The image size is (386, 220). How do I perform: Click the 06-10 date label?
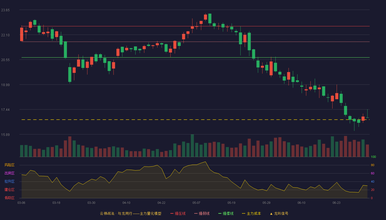(x=301, y=203)
